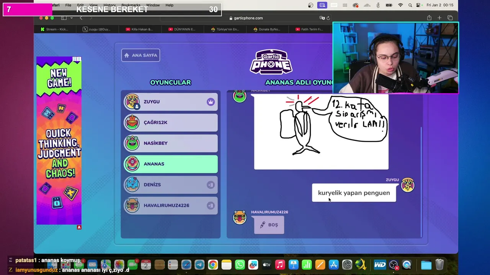Open App Store from the Dock
Image resolution: width=490 pixels, height=275 pixels.
point(333,265)
